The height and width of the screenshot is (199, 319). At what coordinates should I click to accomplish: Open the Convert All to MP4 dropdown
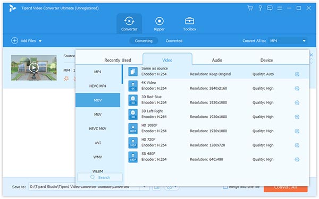[x=288, y=41]
